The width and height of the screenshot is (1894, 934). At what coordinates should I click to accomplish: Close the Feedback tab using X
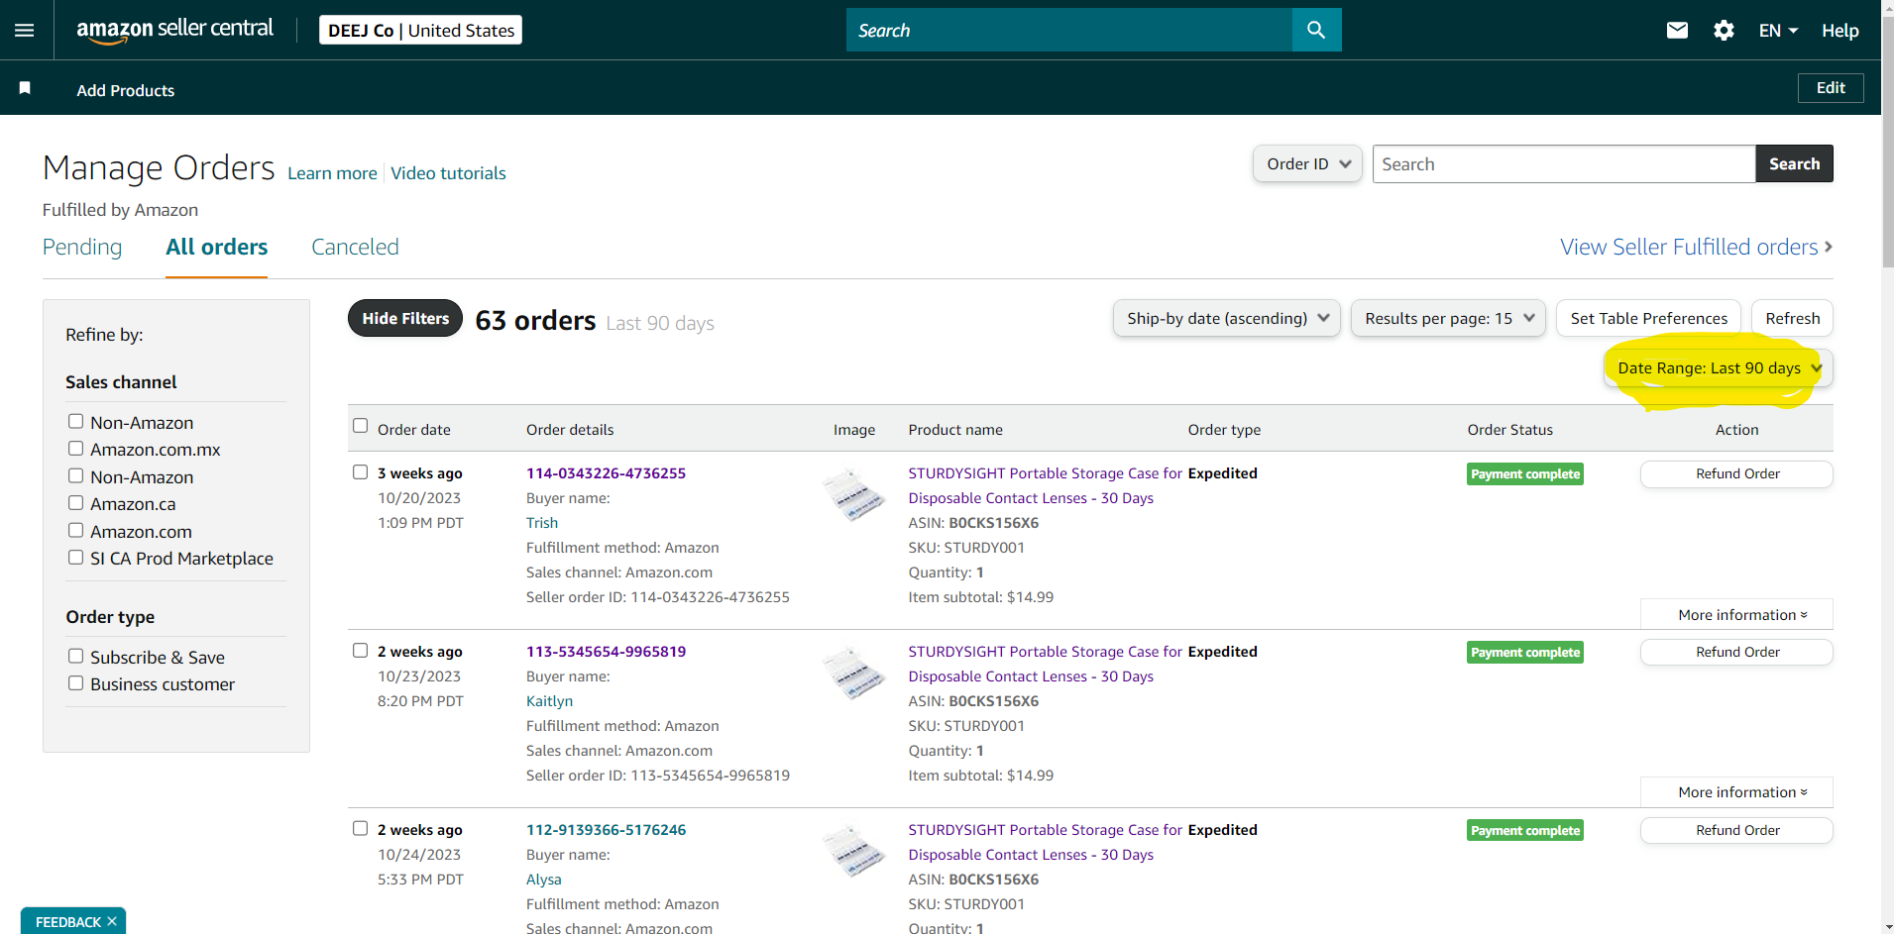(x=112, y=921)
